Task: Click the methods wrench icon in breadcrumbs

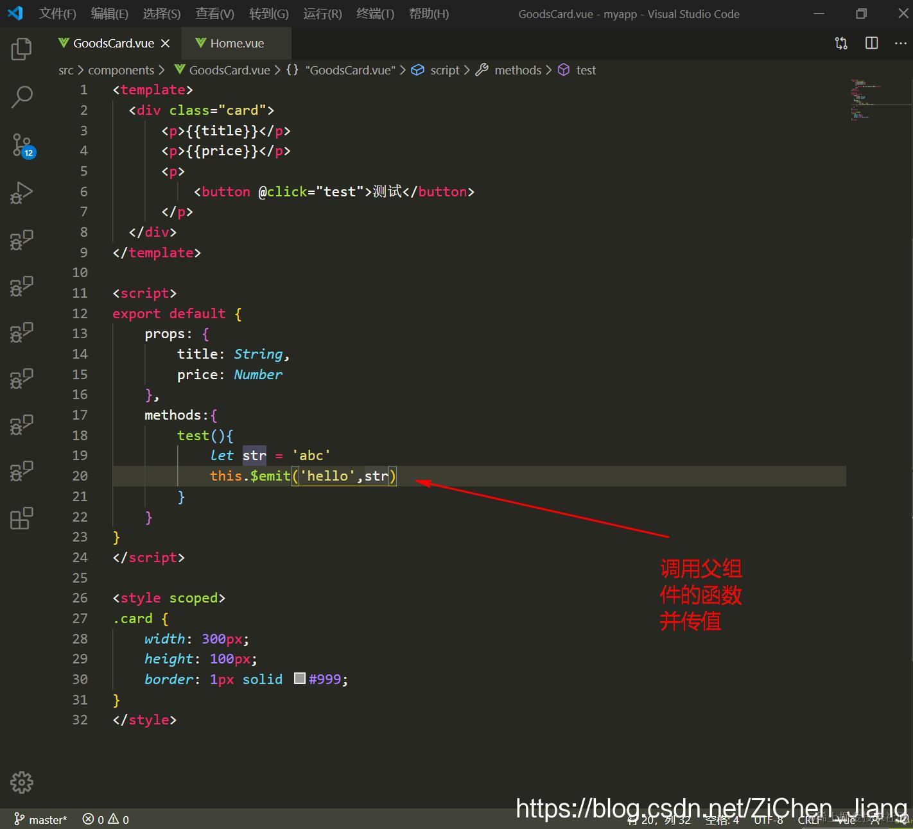Action: pyautogui.click(x=482, y=70)
